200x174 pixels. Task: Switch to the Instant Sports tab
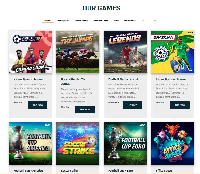pyautogui.click(x=81, y=21)
